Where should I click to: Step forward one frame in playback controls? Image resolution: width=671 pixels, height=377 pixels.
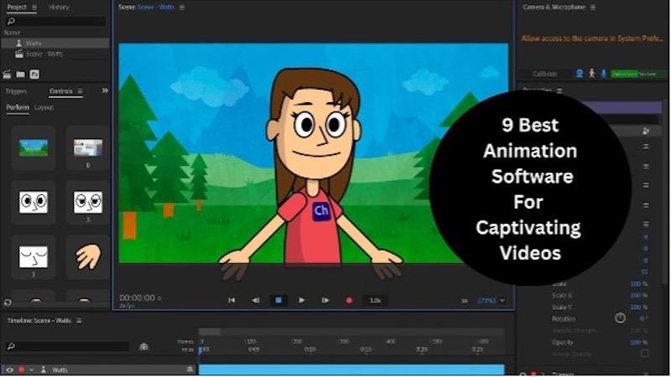(325, 300)
